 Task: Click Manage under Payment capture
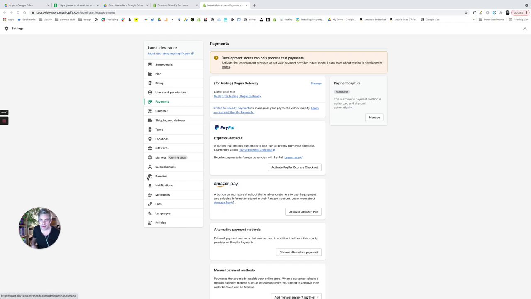click(x=374, y=118)
